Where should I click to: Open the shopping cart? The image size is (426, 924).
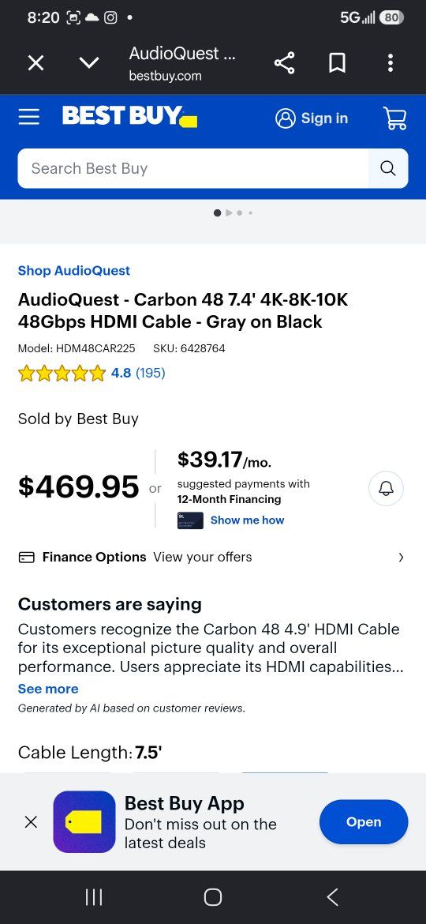pos(394,118)
